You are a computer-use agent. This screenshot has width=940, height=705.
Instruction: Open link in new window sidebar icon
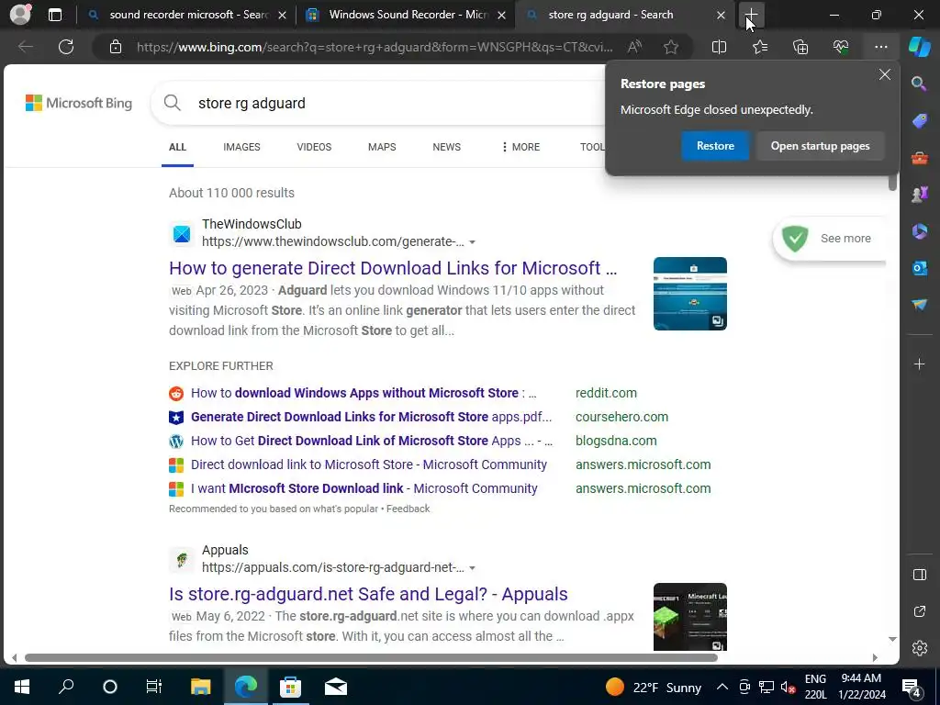[x=919, y=611]
